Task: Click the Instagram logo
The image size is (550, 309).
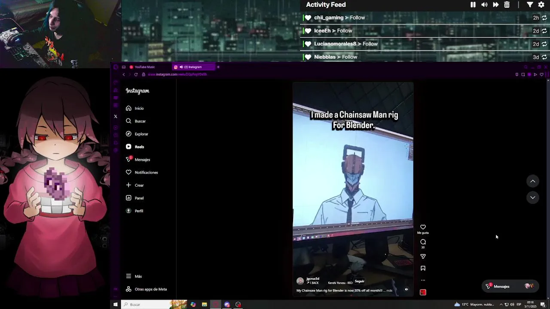Action: (x=137, y=91)
